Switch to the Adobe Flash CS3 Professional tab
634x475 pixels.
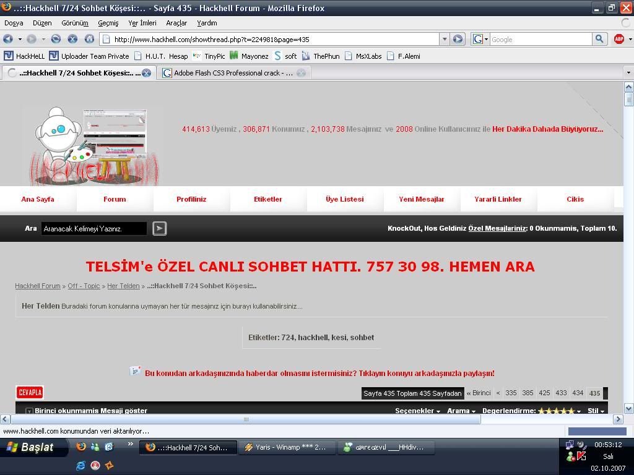[x=235, y=73]
